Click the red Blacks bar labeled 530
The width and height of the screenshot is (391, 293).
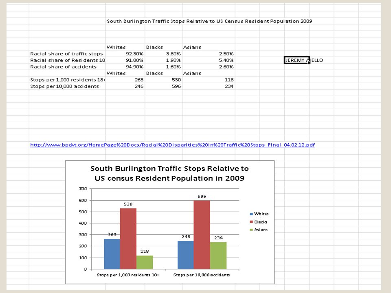(128, 239)
